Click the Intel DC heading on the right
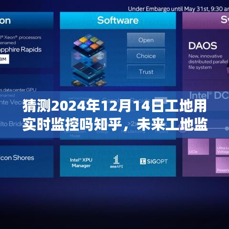The width and height of the screenshot is (229, 229). point(209,95)
